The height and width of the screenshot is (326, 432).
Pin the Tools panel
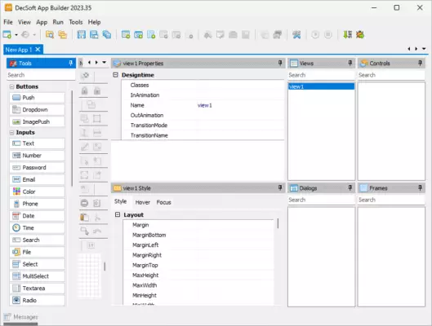pyautogui.click(x=71, y=64)
